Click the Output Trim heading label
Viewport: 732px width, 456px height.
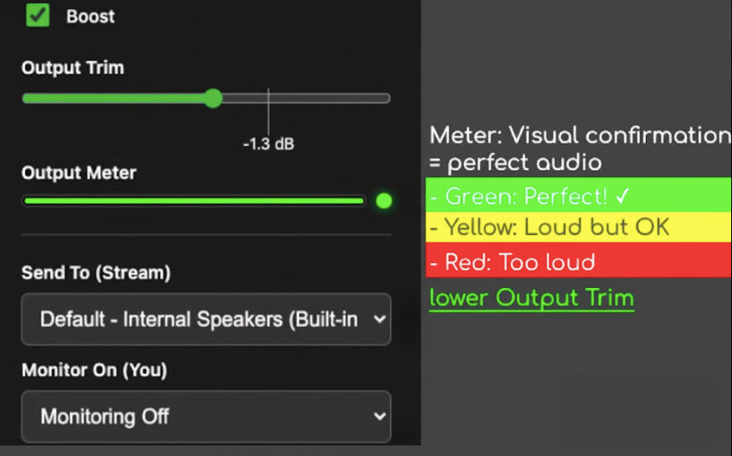point(73,68)
